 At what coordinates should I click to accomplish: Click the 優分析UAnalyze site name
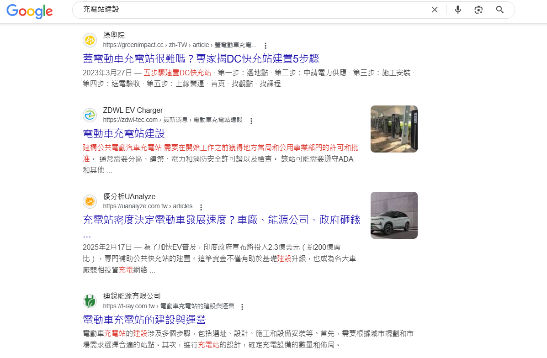129,197
